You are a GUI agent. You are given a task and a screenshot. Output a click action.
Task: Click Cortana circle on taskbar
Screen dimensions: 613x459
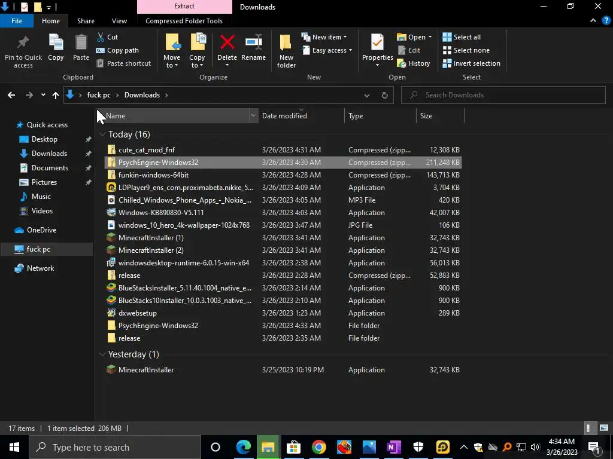(x=216, y=447)
